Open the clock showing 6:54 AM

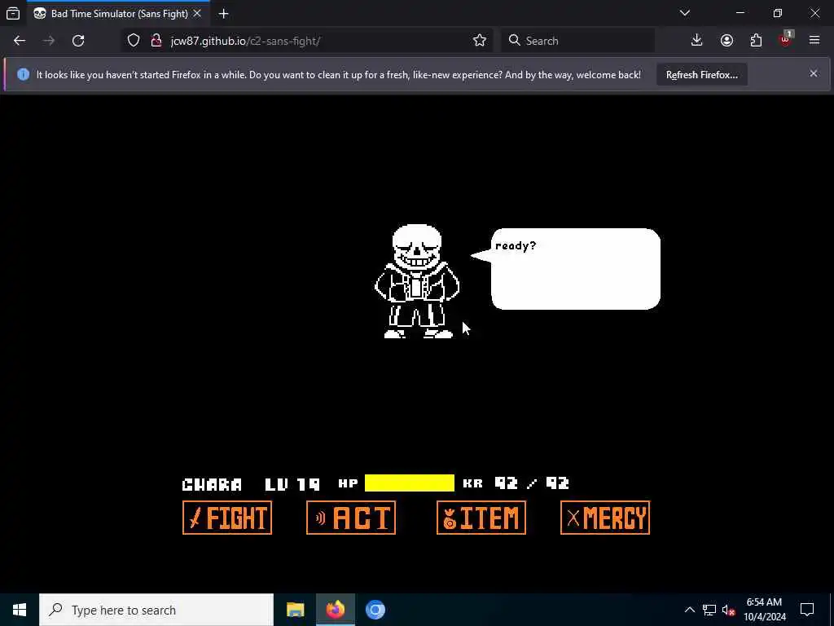pos(764,610)
